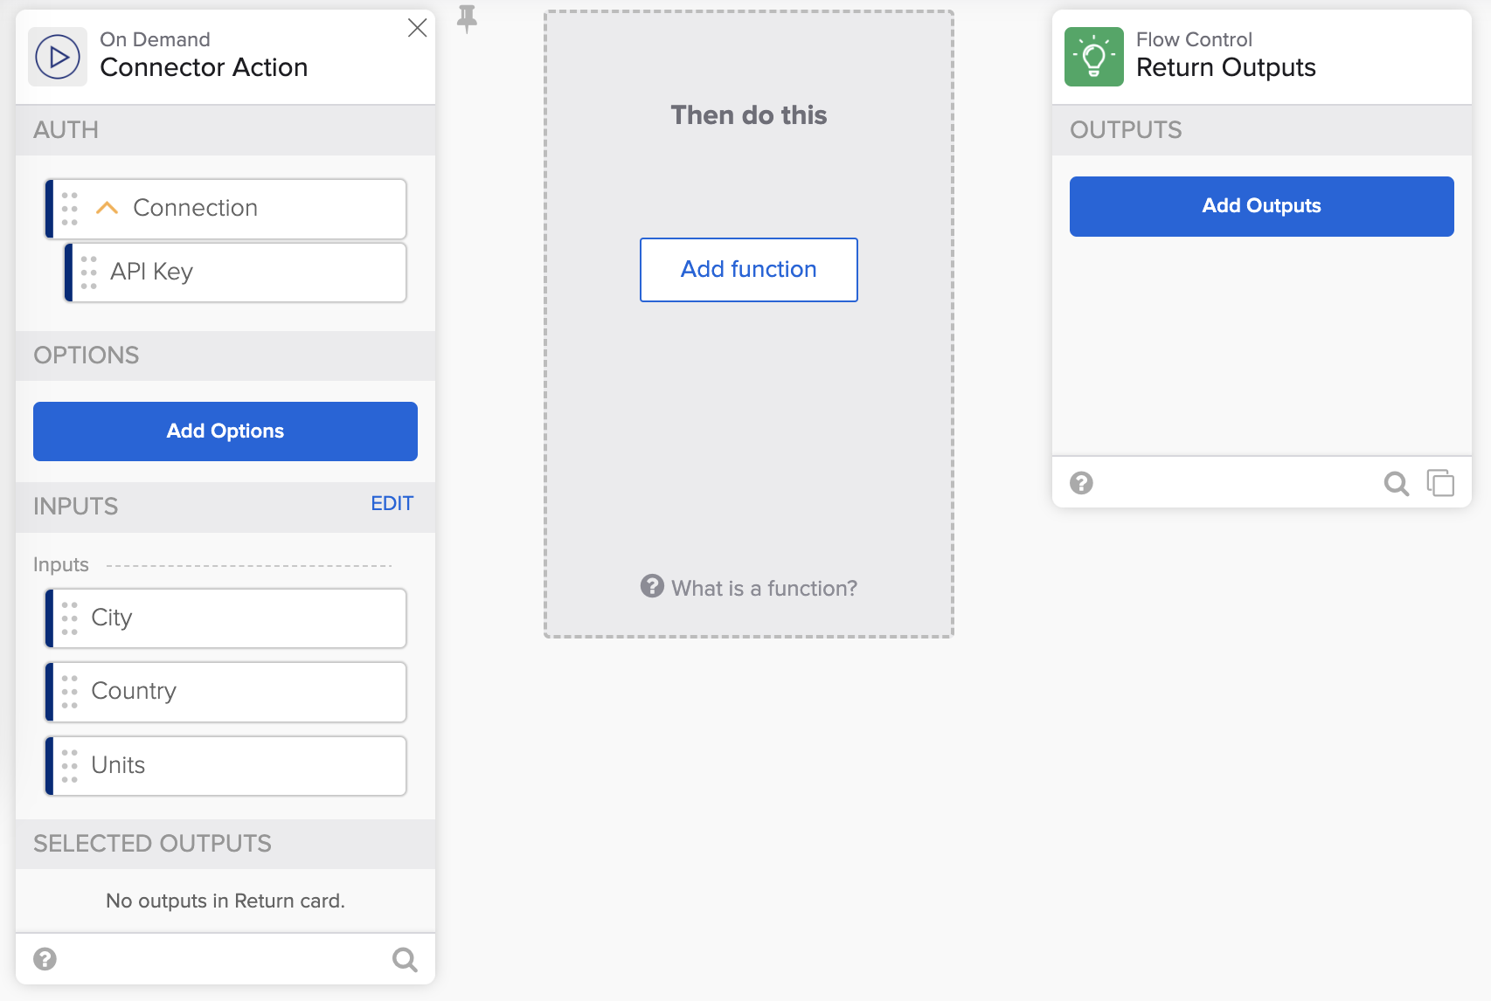Image resolution: width=1491 pixels, height=1001 pixels.
Task: Click EDIT next to Inputs section
Action: click(392, 503)
